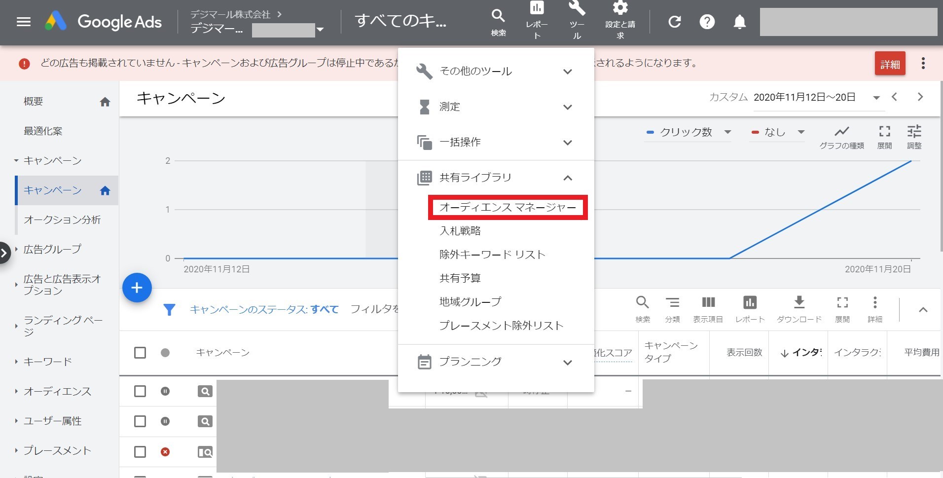The height and width of the screenshot is (478, 943).
Task: Click the red 詳細 button on banner
Action: pyautogui.click(x=890, y=64)
